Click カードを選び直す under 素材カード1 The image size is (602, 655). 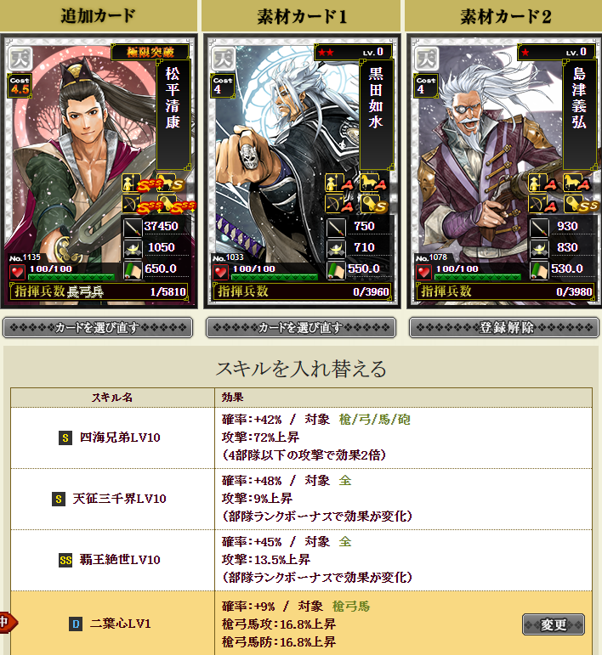tap(301, 328)
